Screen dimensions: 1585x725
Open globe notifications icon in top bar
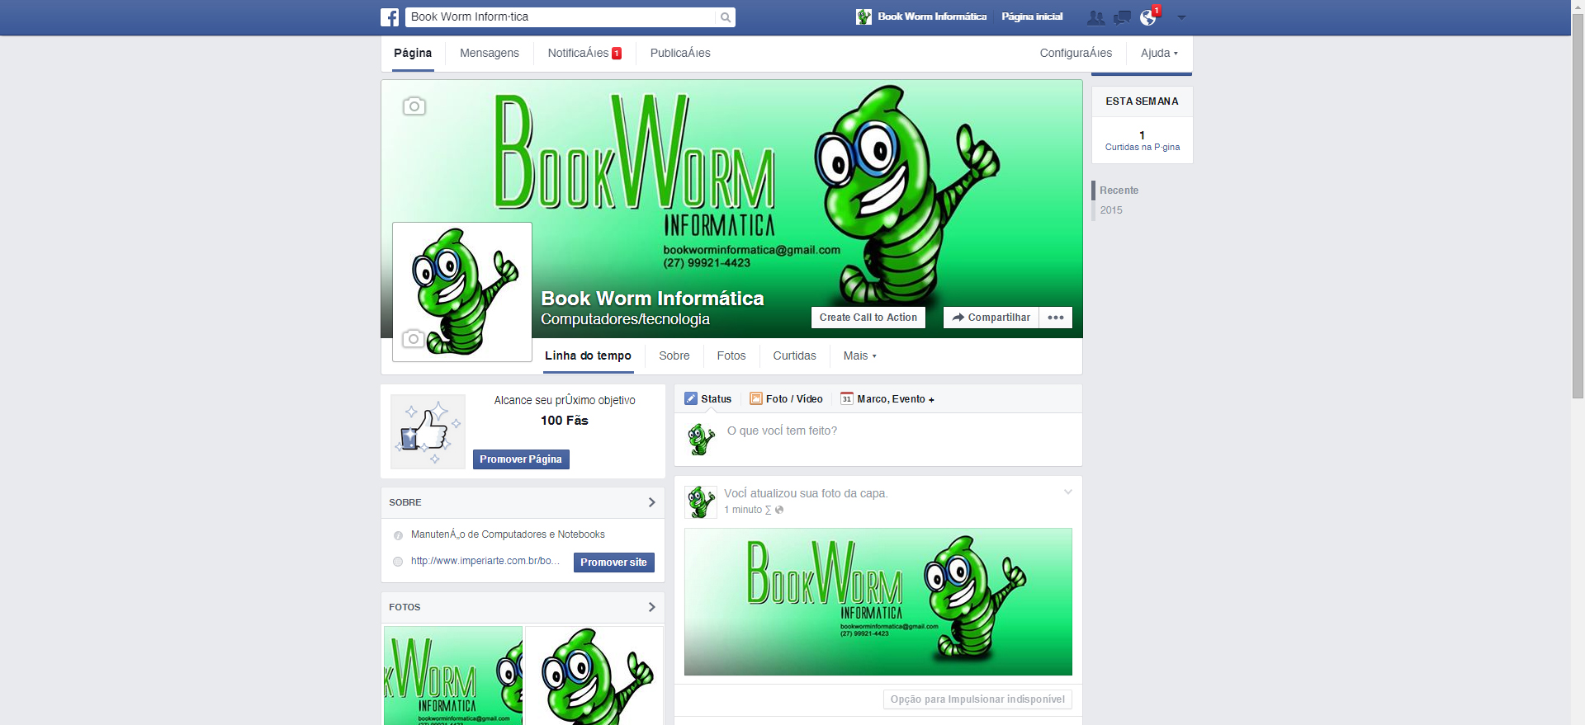1148,17
